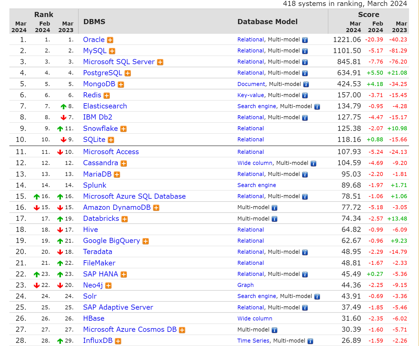Click Time Series model link for InfluxDB

253,341
